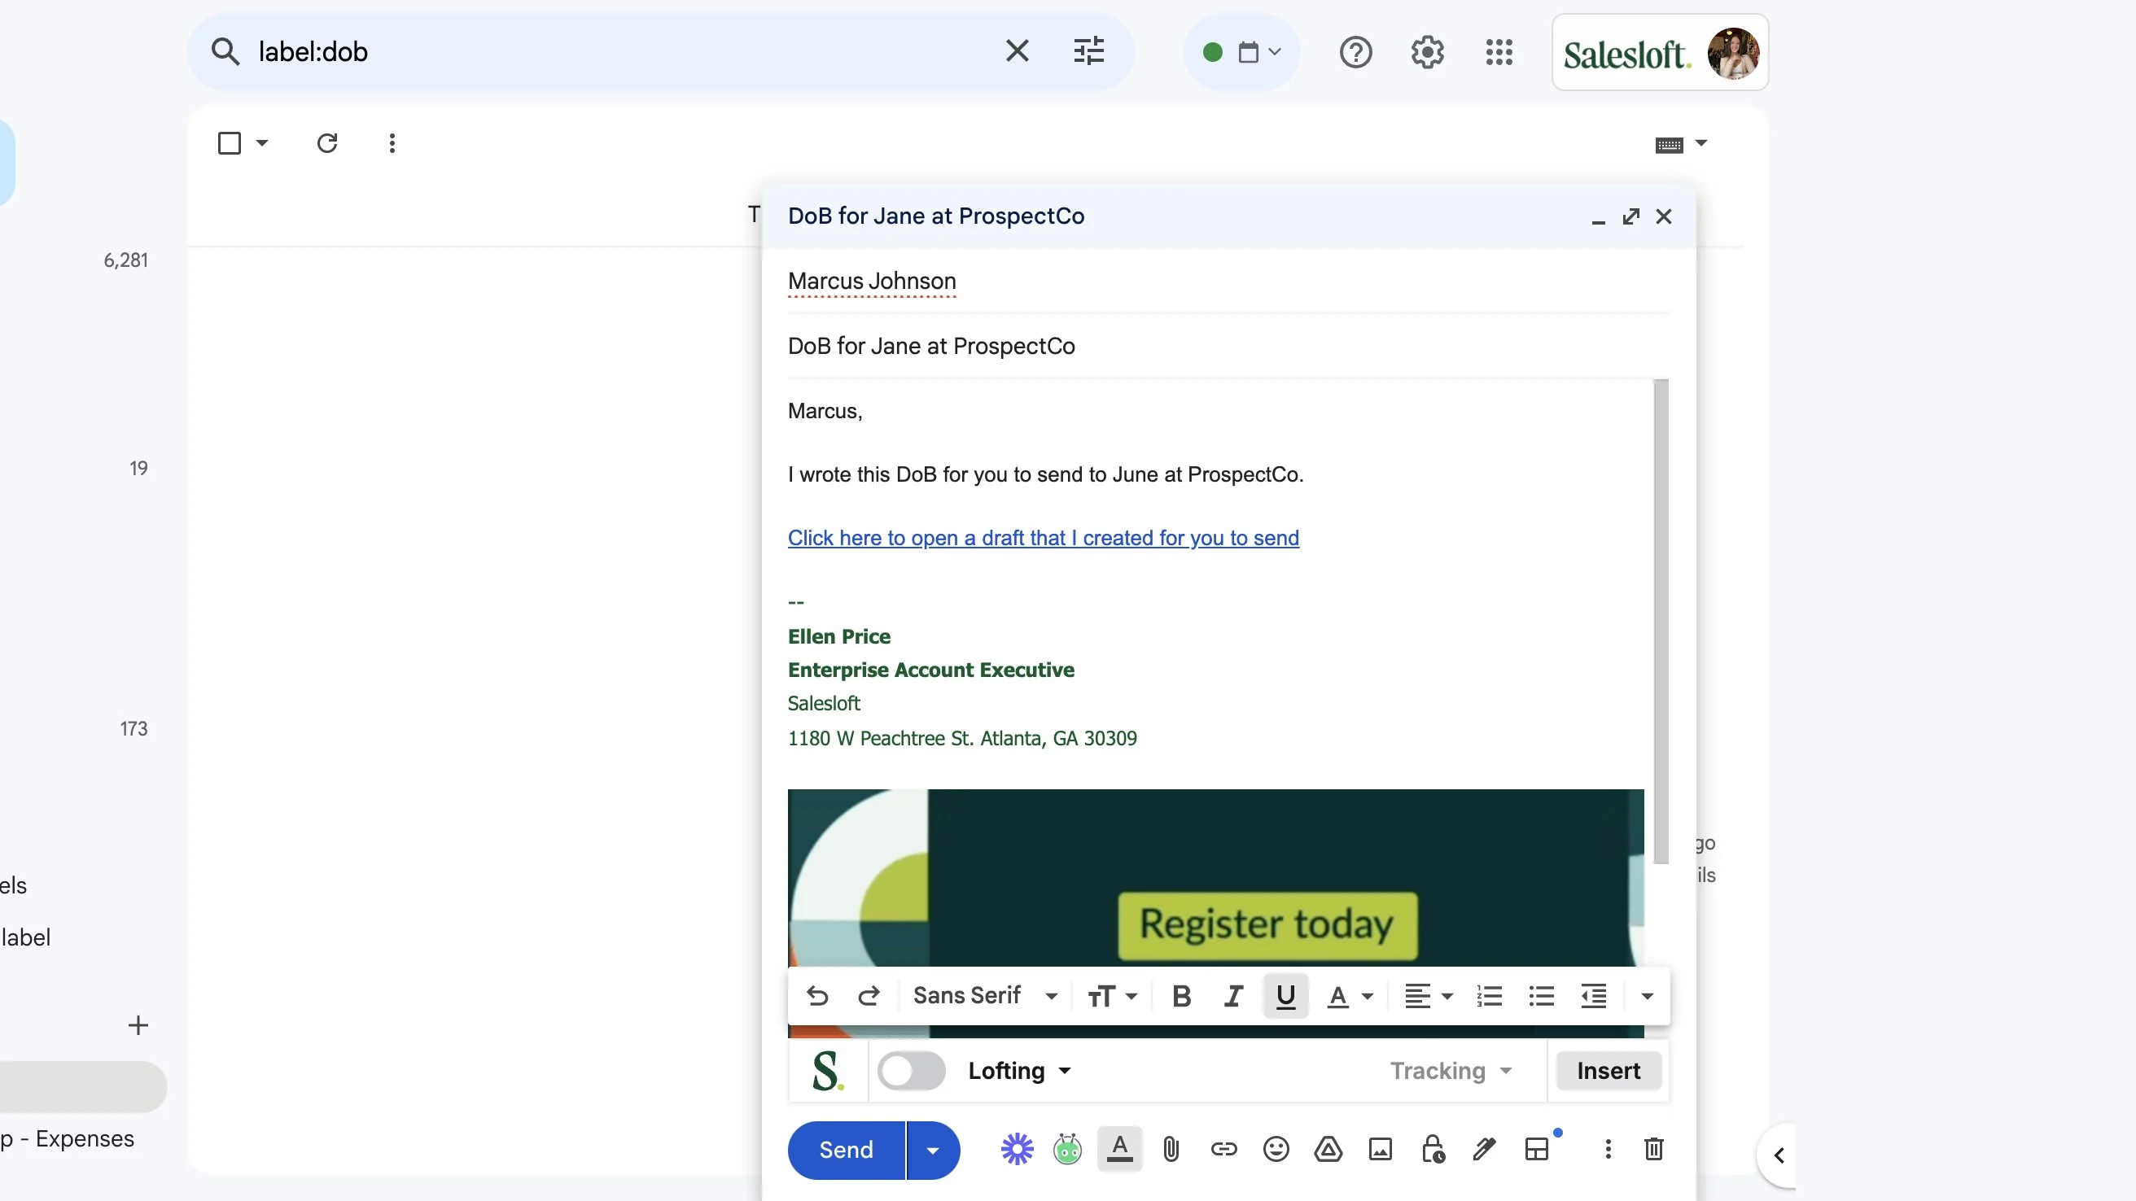Image resolution: width=2136 pixels, height=1201 pixels.
Task: Attach files with the paperclip
Action: click(x=1171, y=1150)
